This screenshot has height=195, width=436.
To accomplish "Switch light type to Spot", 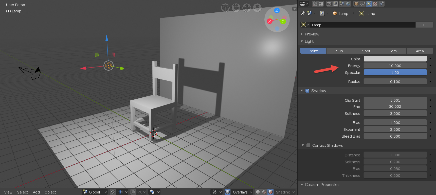I will [x=366, y=51].
